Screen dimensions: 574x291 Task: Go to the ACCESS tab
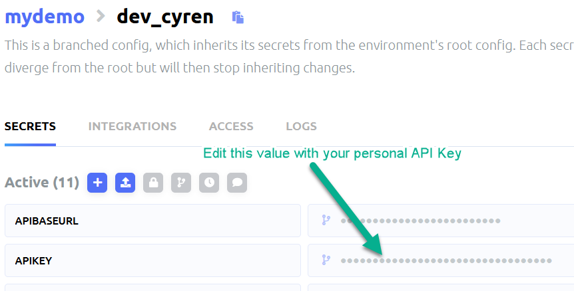coord(231,126)
